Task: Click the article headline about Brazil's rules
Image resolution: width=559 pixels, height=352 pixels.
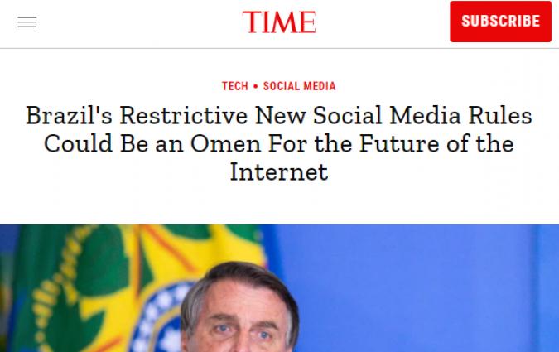Action: [x=279, y=143]
